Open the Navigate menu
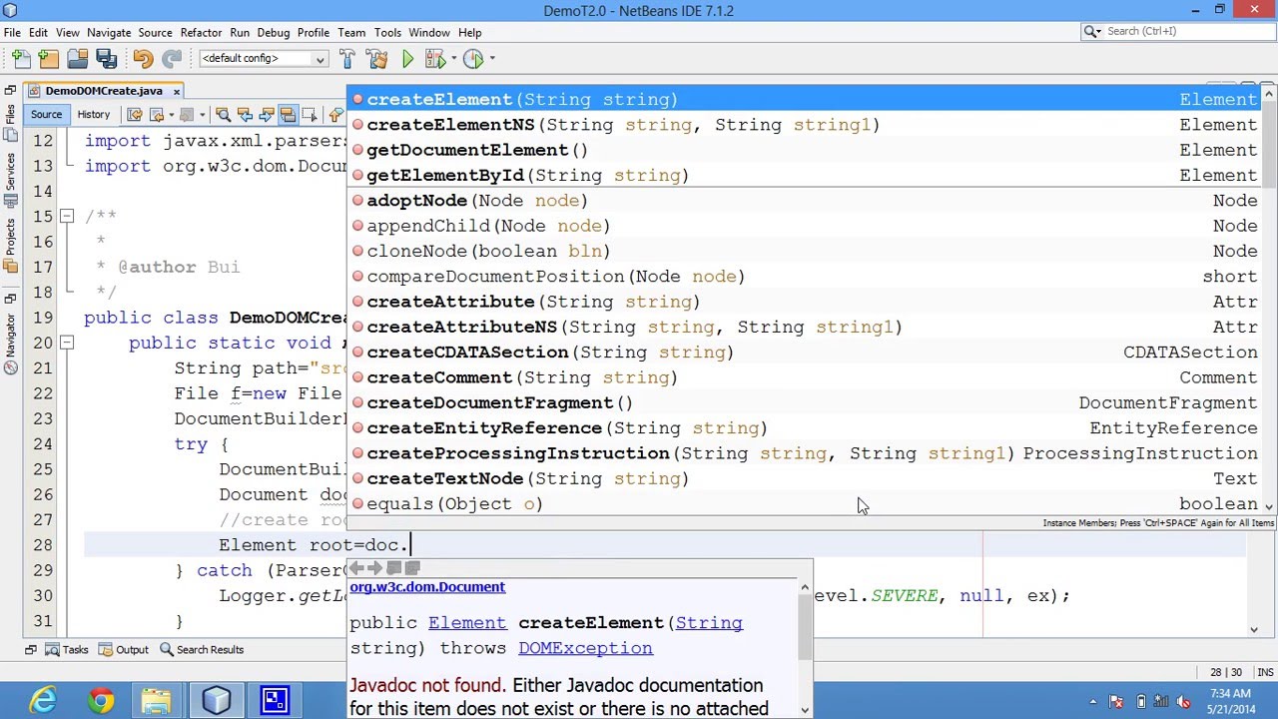 pos(108,32)
